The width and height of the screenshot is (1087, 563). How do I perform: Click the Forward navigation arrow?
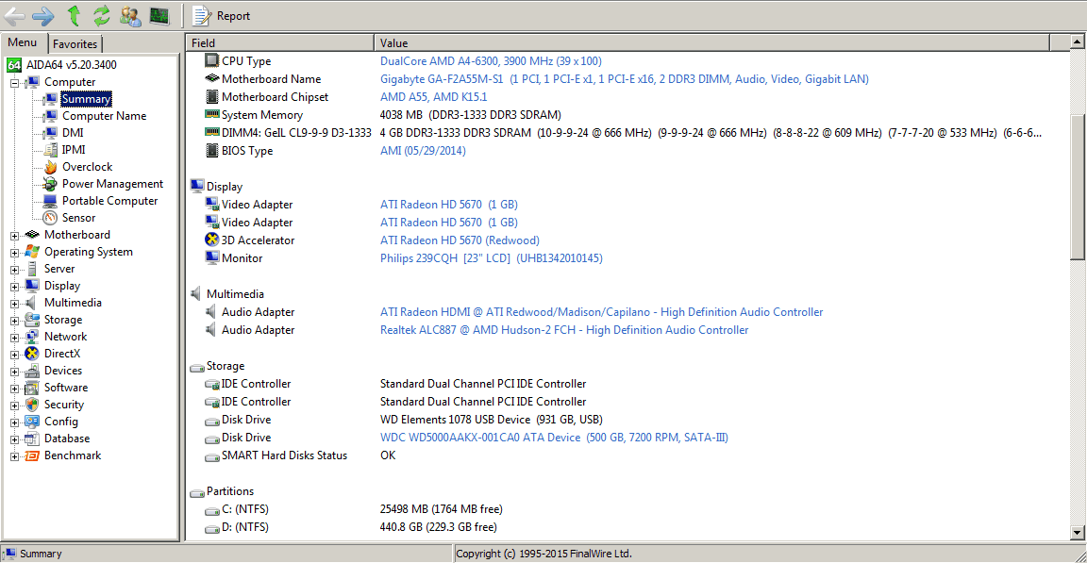pos(43,15)
